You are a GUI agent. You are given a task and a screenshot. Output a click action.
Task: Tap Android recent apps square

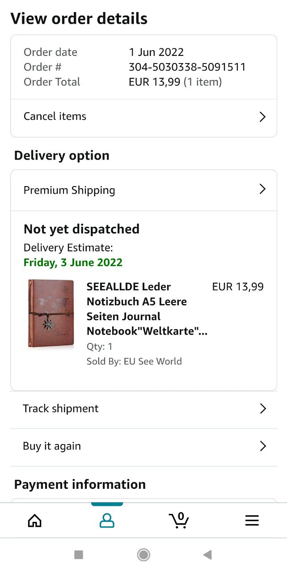[x=79, y=555]
